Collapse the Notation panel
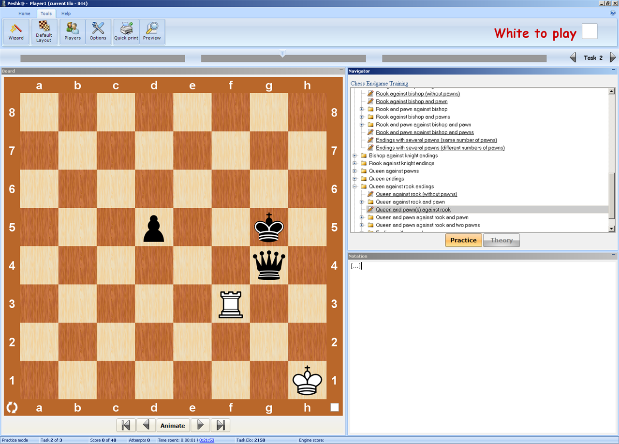Viewport: 619px width, 444px height. click(613, 256)
